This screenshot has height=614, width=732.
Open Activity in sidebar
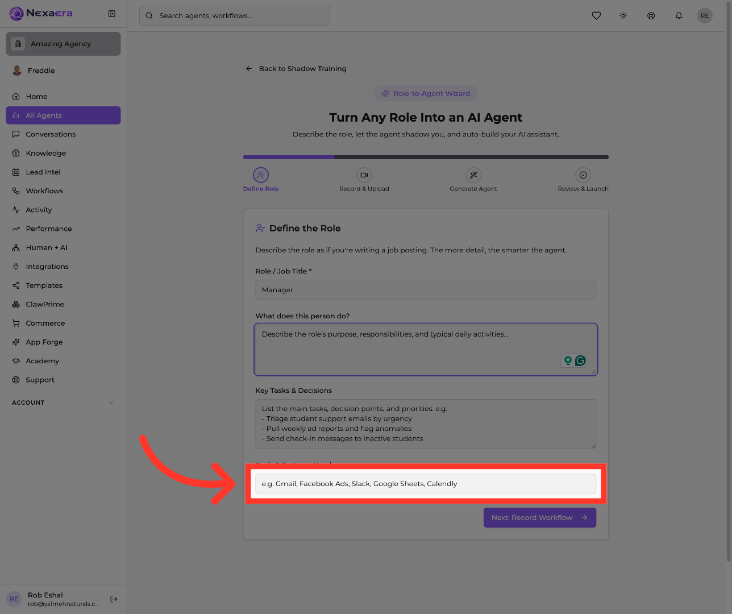(x=64, y=210)
